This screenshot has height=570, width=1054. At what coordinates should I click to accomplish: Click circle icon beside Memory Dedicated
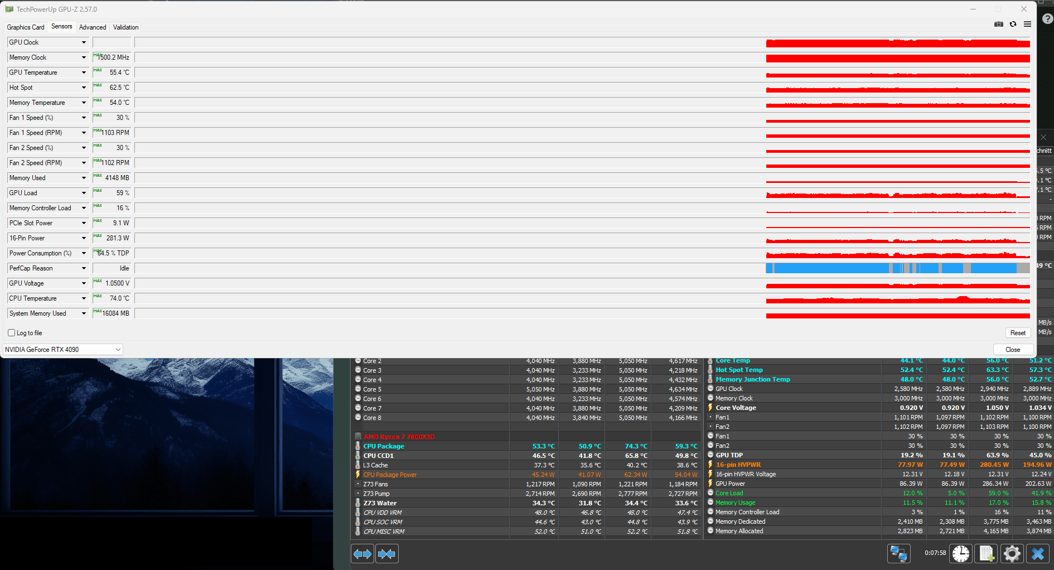tap(710, 521)
